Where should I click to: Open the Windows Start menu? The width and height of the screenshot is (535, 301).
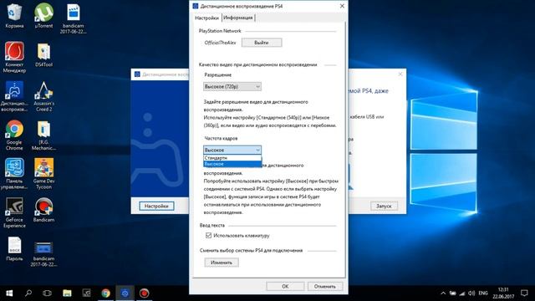9,293
